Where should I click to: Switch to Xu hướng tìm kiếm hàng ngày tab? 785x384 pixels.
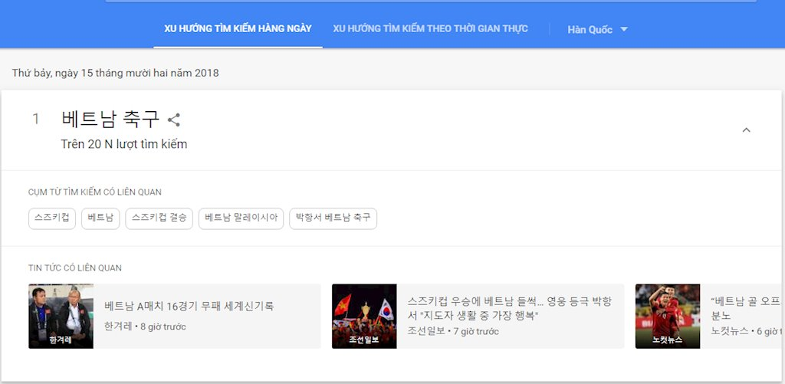238,28
